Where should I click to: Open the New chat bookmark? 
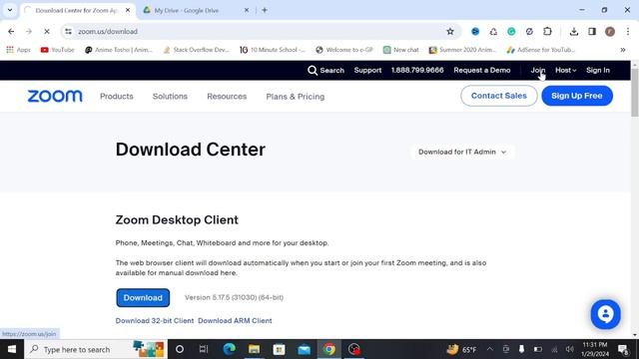(x=401, y=50)
